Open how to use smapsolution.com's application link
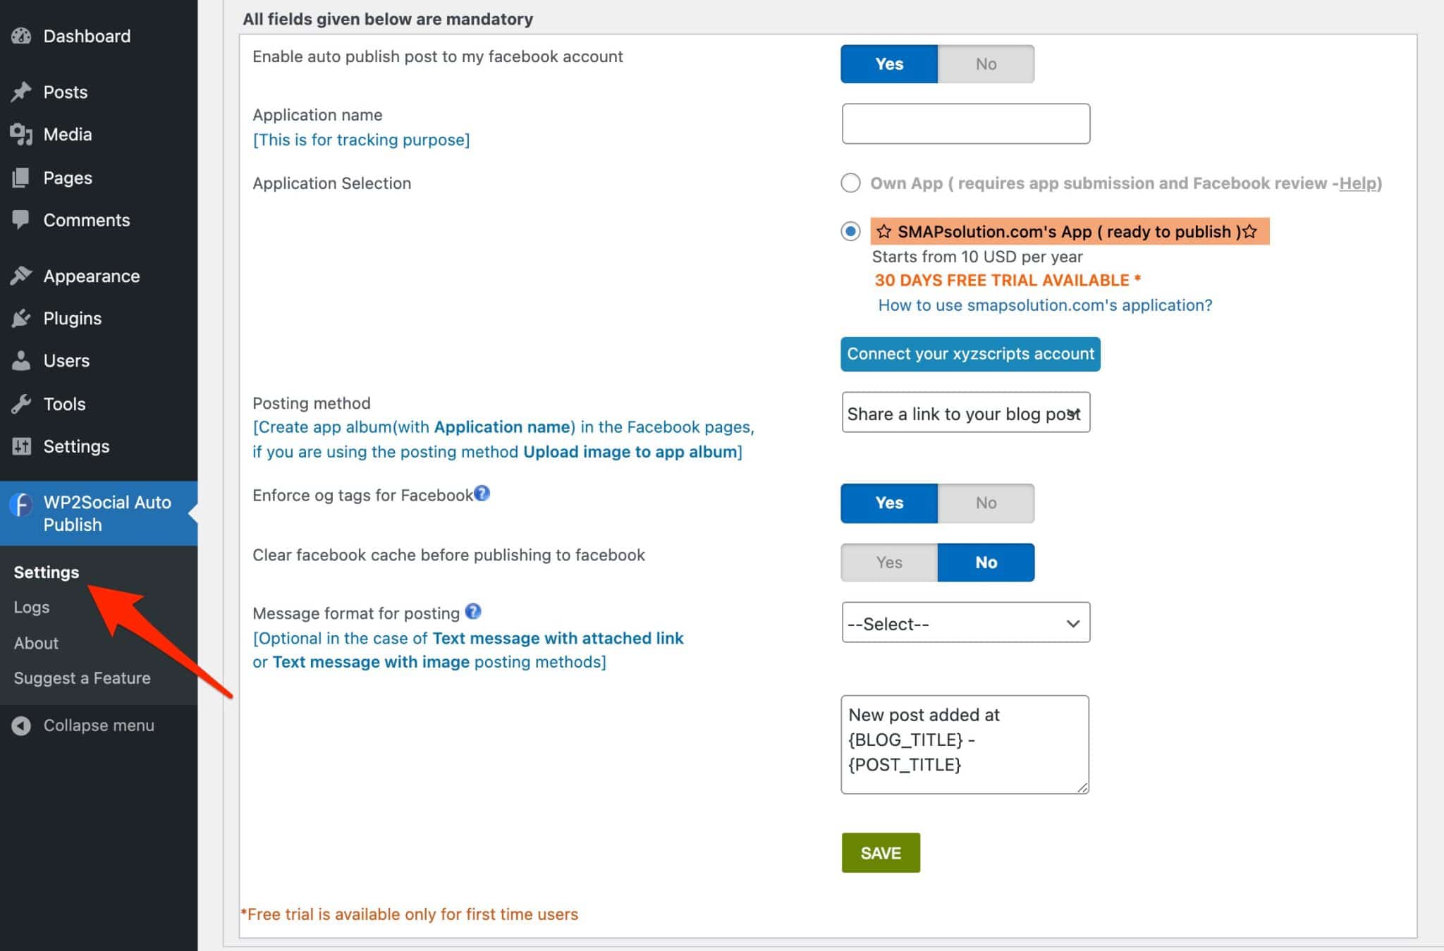Image resolution: width=1444 pixels, height=951 pixels. (x=1044, y=305)
